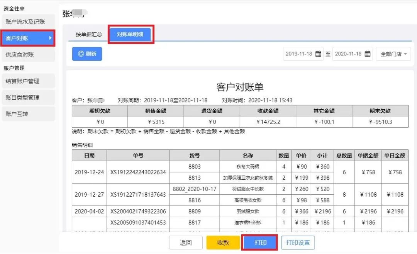Click the yellow 收款 payment button
Viewport: 417px width, 254px height.
tap(223, 242)
